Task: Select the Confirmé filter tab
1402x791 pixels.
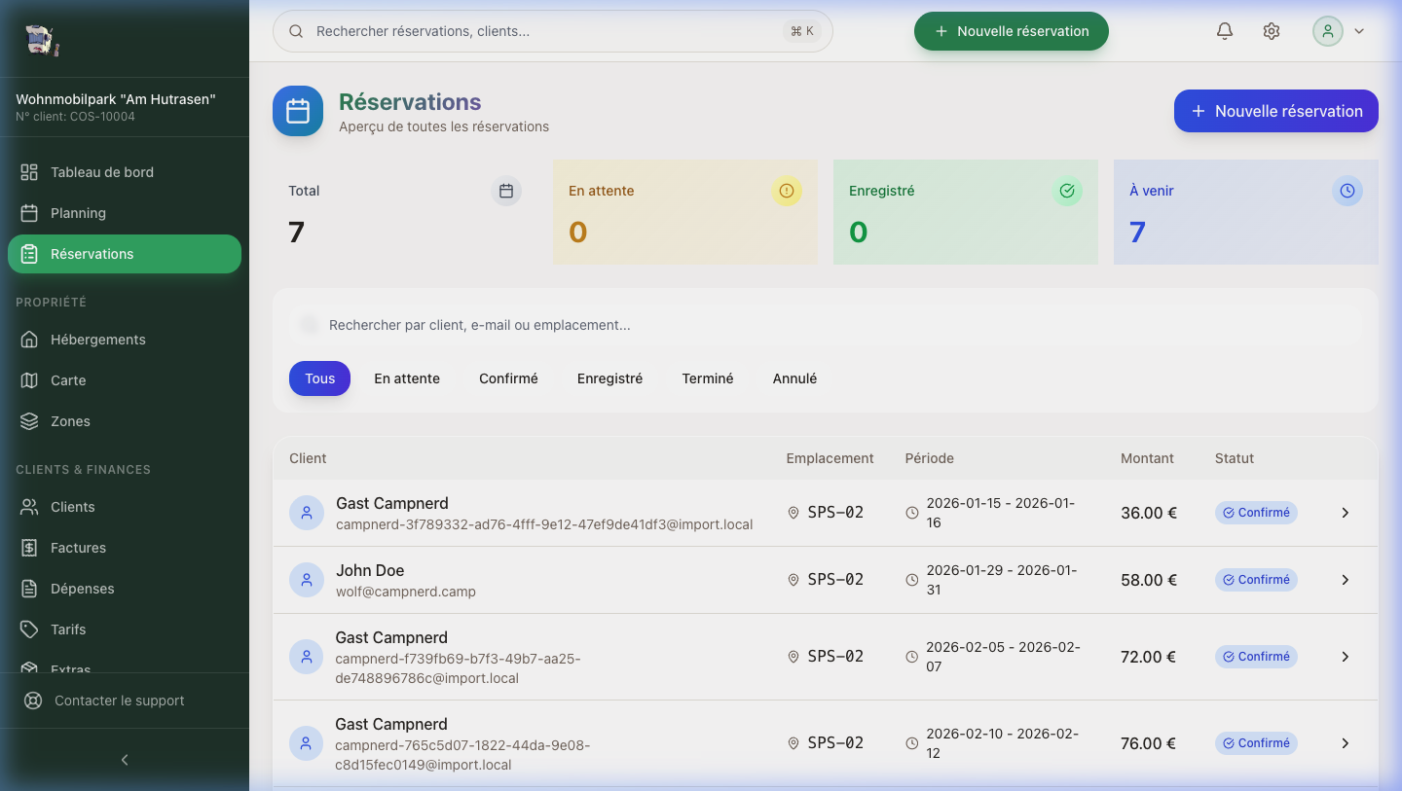Action: [x=508, y=378]
